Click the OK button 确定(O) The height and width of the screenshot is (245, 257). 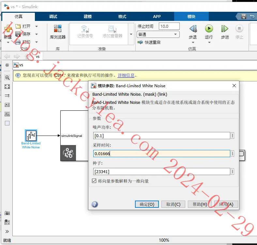[147, 204]
